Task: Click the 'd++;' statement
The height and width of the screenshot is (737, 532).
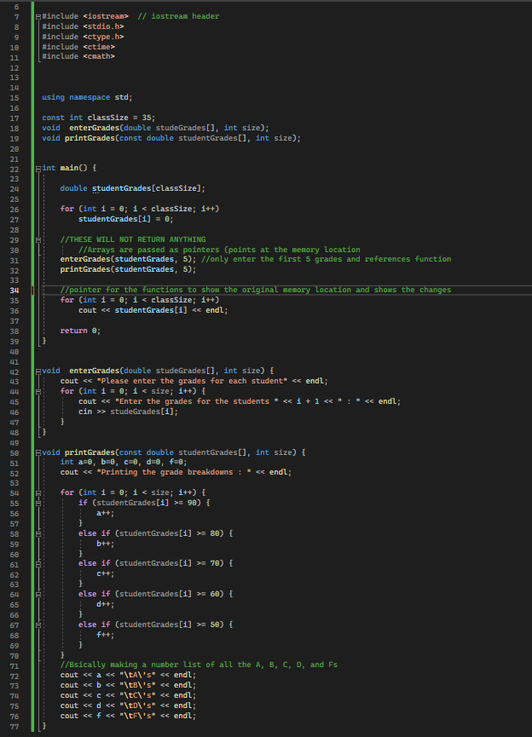Action: [x=106, y=604]
